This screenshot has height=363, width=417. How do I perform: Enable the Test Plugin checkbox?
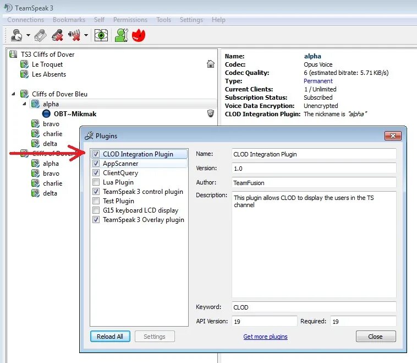tap(96, 201)
